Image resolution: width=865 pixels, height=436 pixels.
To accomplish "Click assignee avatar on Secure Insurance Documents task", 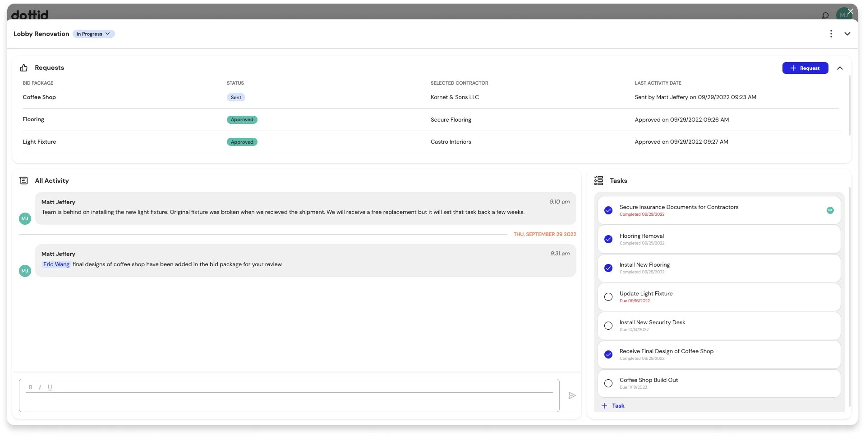I will tap(830, 210).
